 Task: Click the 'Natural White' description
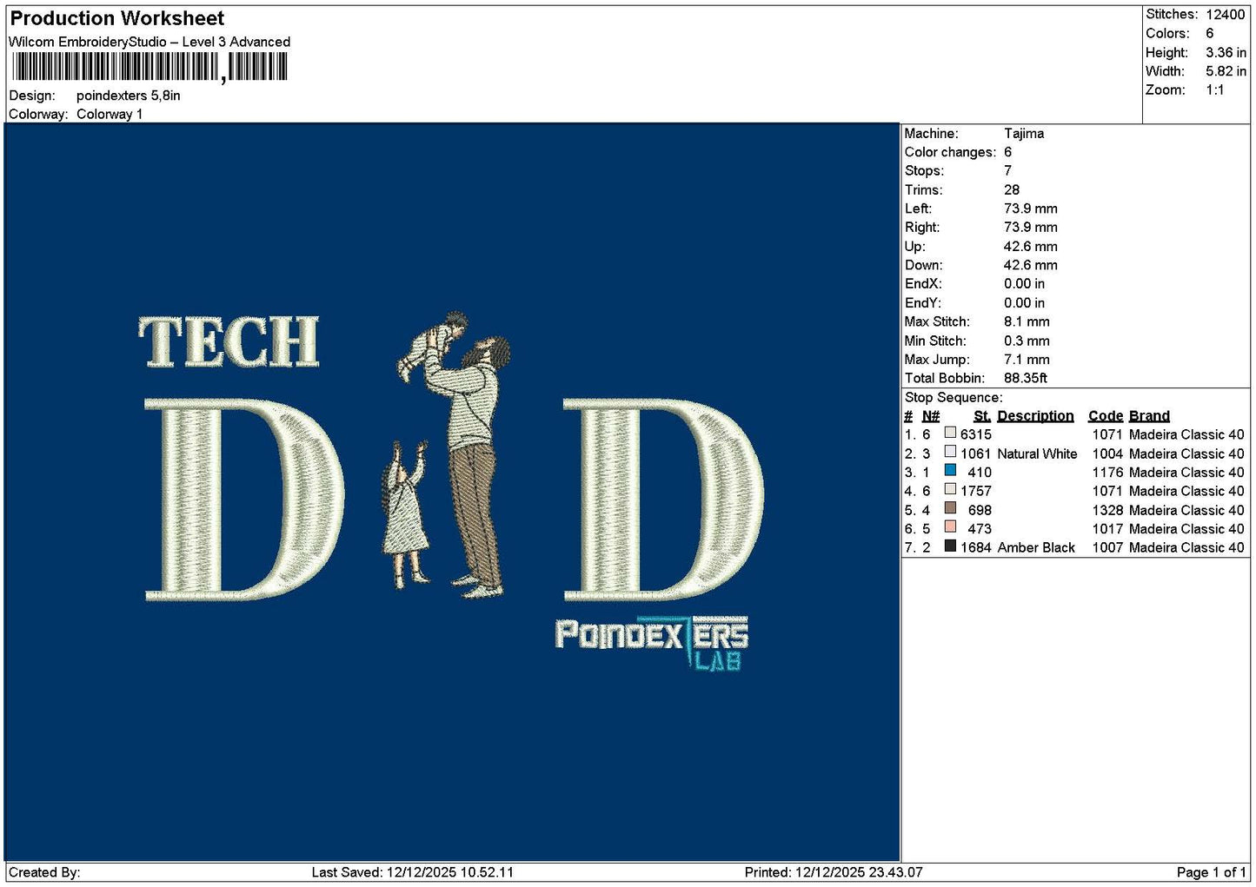coord(1037,453)
